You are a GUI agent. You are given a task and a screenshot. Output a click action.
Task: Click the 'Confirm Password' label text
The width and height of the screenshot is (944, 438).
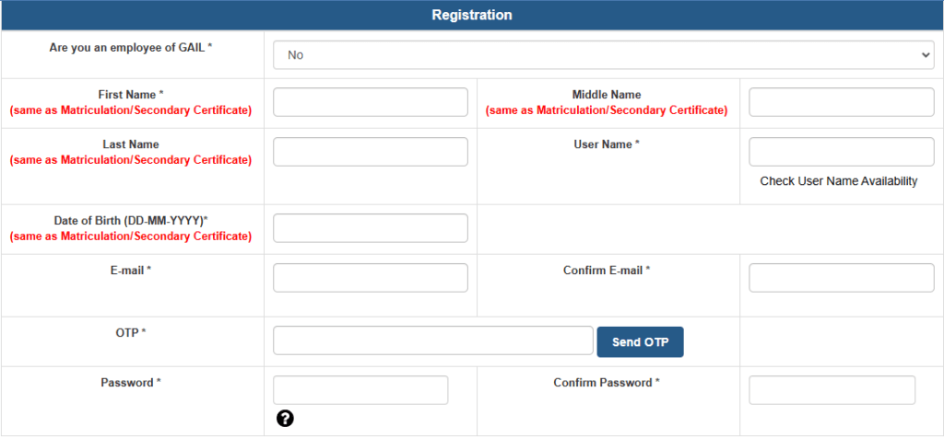pyautogui.click(x=607, y=382)
